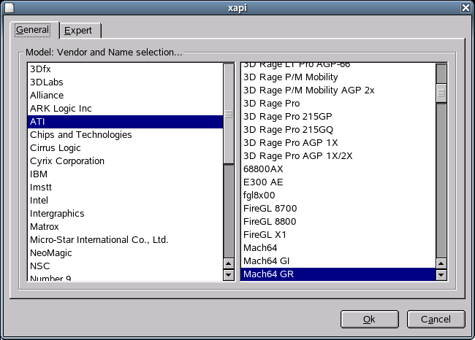Select vendor Alliance
This screenshot has height=340, width=475.
pyautogui.click(x=125, y=96)
